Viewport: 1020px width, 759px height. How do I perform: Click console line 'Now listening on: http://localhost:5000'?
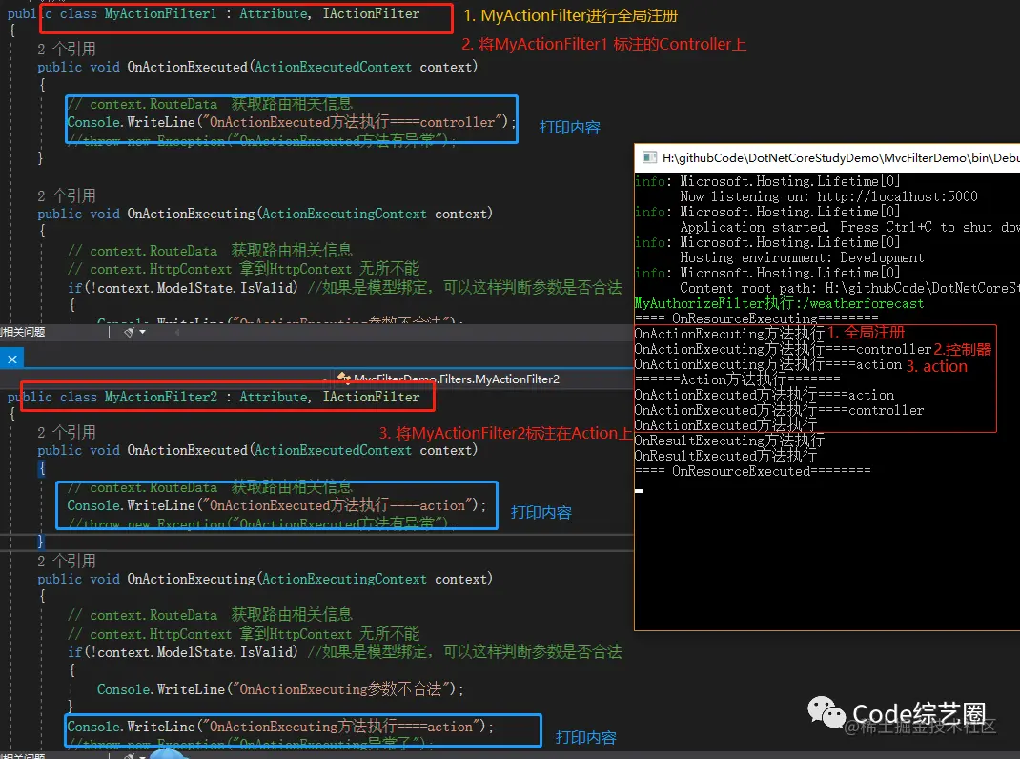coord(828,196)
